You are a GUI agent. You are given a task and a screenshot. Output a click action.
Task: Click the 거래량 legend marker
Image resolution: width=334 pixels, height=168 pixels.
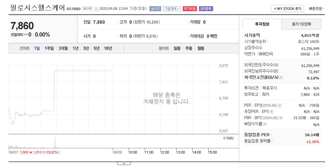(x=224, y=138)
